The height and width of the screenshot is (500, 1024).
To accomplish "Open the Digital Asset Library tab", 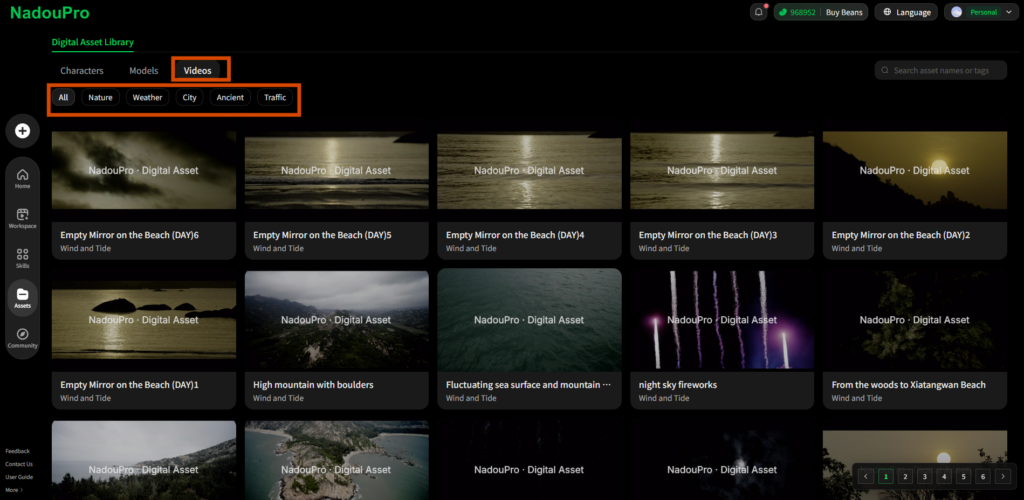I will pyautogui.click(x=93, y=42).
